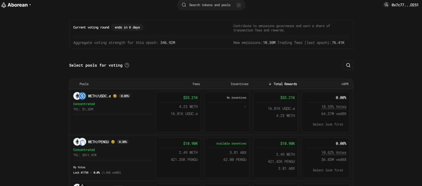Click the $33.21K fees value
This screenshot has width=422, height=186.
point(190,97)
